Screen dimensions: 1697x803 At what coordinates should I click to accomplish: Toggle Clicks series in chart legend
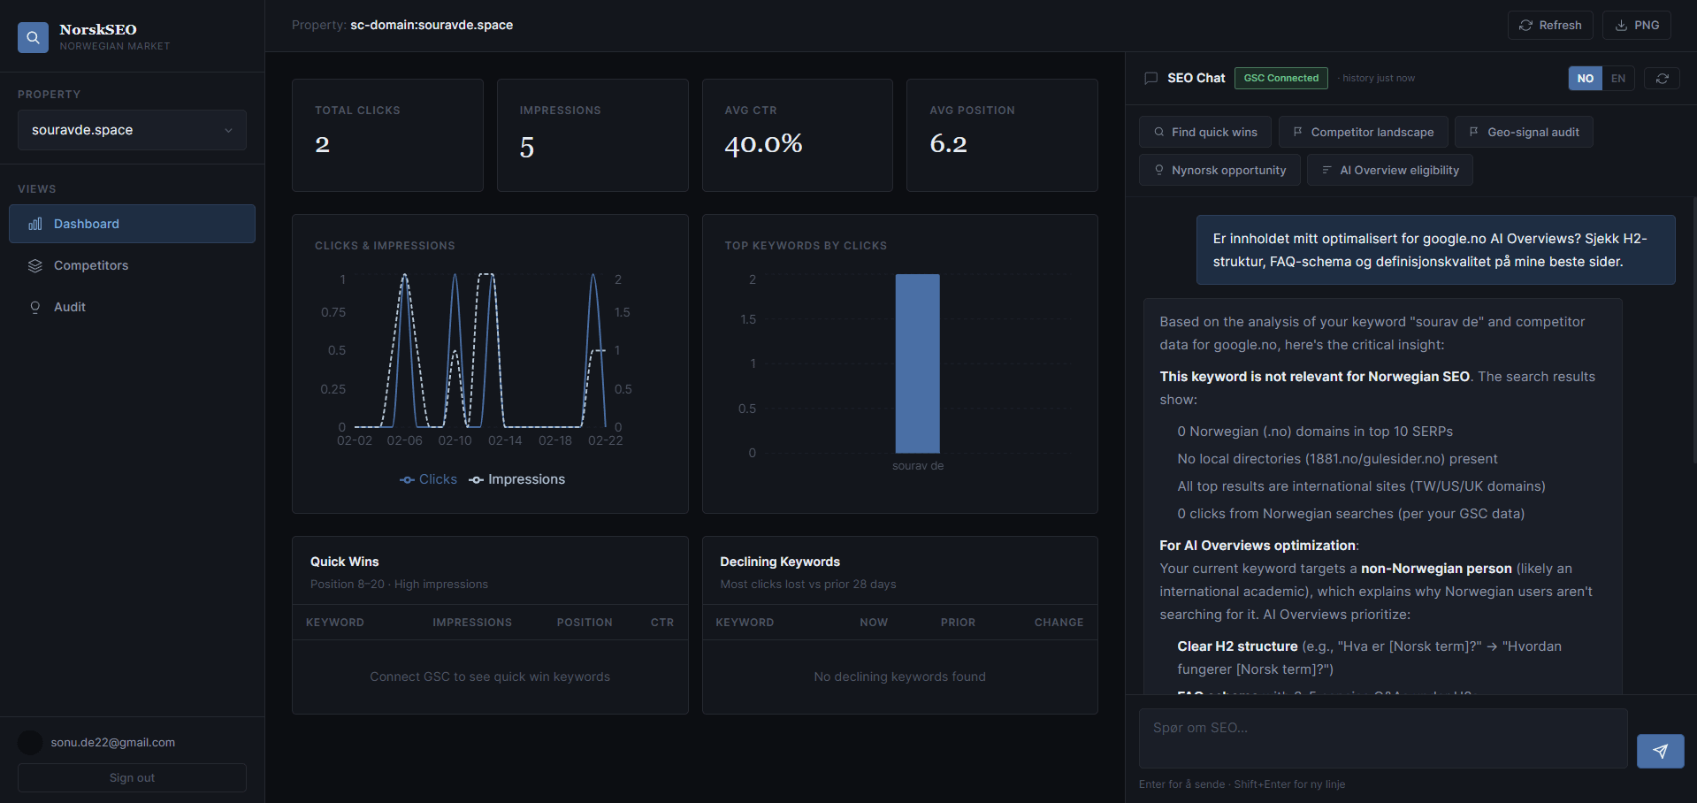click(429, 479)
